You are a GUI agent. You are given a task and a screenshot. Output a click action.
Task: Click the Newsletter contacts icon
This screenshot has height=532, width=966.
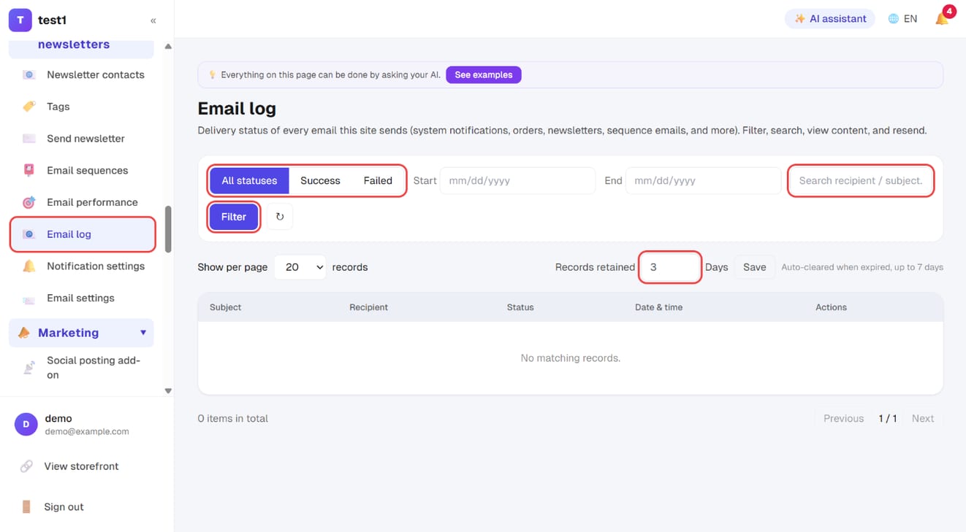(28, 74)
